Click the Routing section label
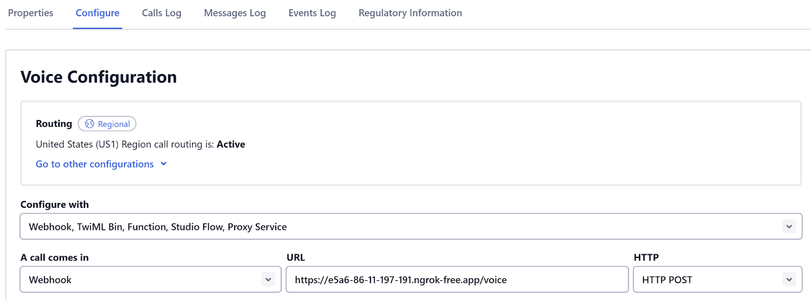The image size is (811, 300). click(x=54, y=124)
